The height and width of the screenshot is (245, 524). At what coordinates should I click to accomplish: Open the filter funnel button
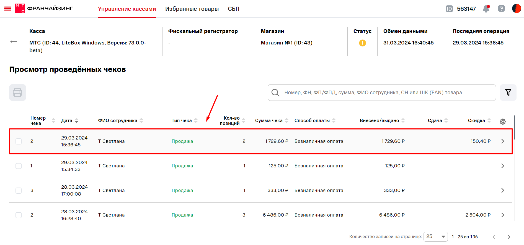(x=508, y=93)
